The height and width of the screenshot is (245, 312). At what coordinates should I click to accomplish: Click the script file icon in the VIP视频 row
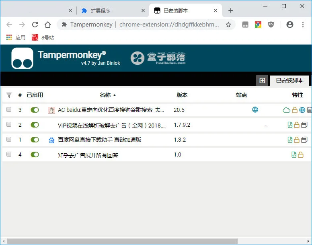[290, 125]
